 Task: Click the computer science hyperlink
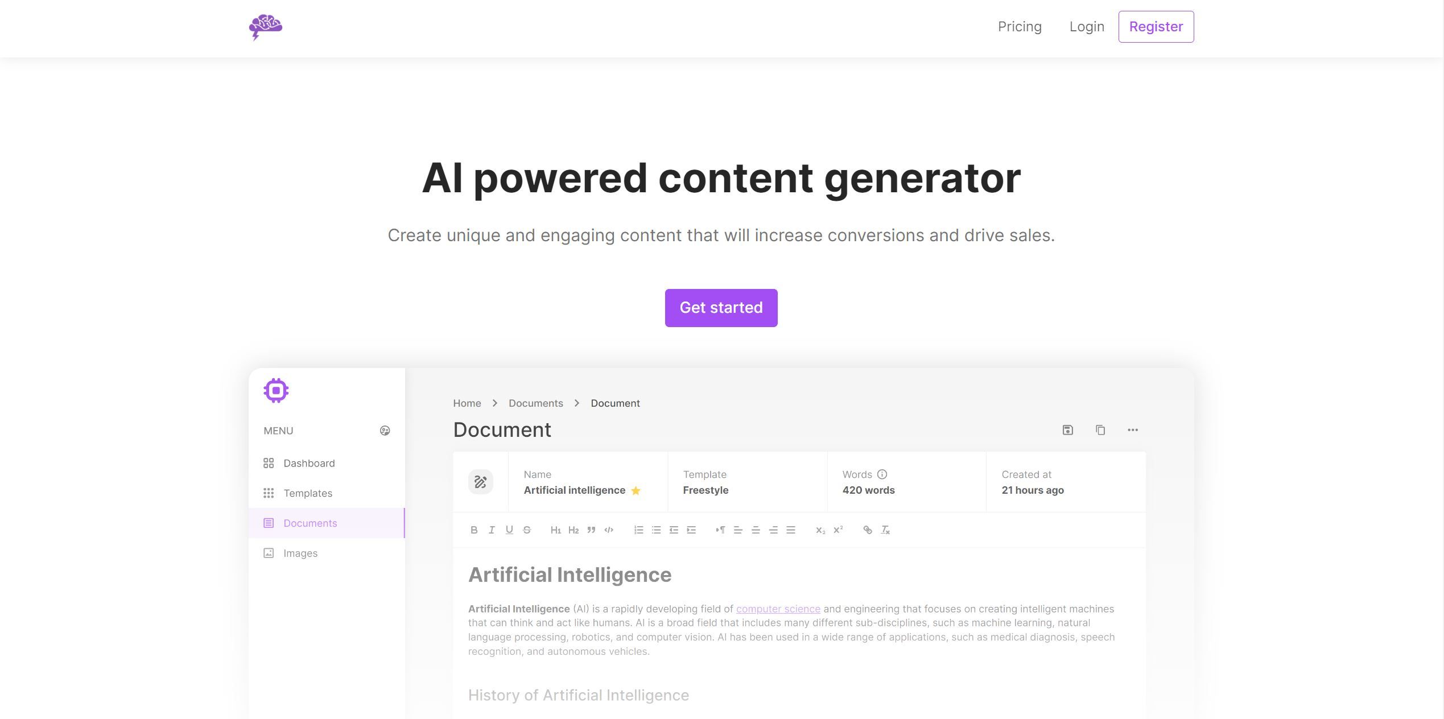pyautogui.click(x=778, y=608)
